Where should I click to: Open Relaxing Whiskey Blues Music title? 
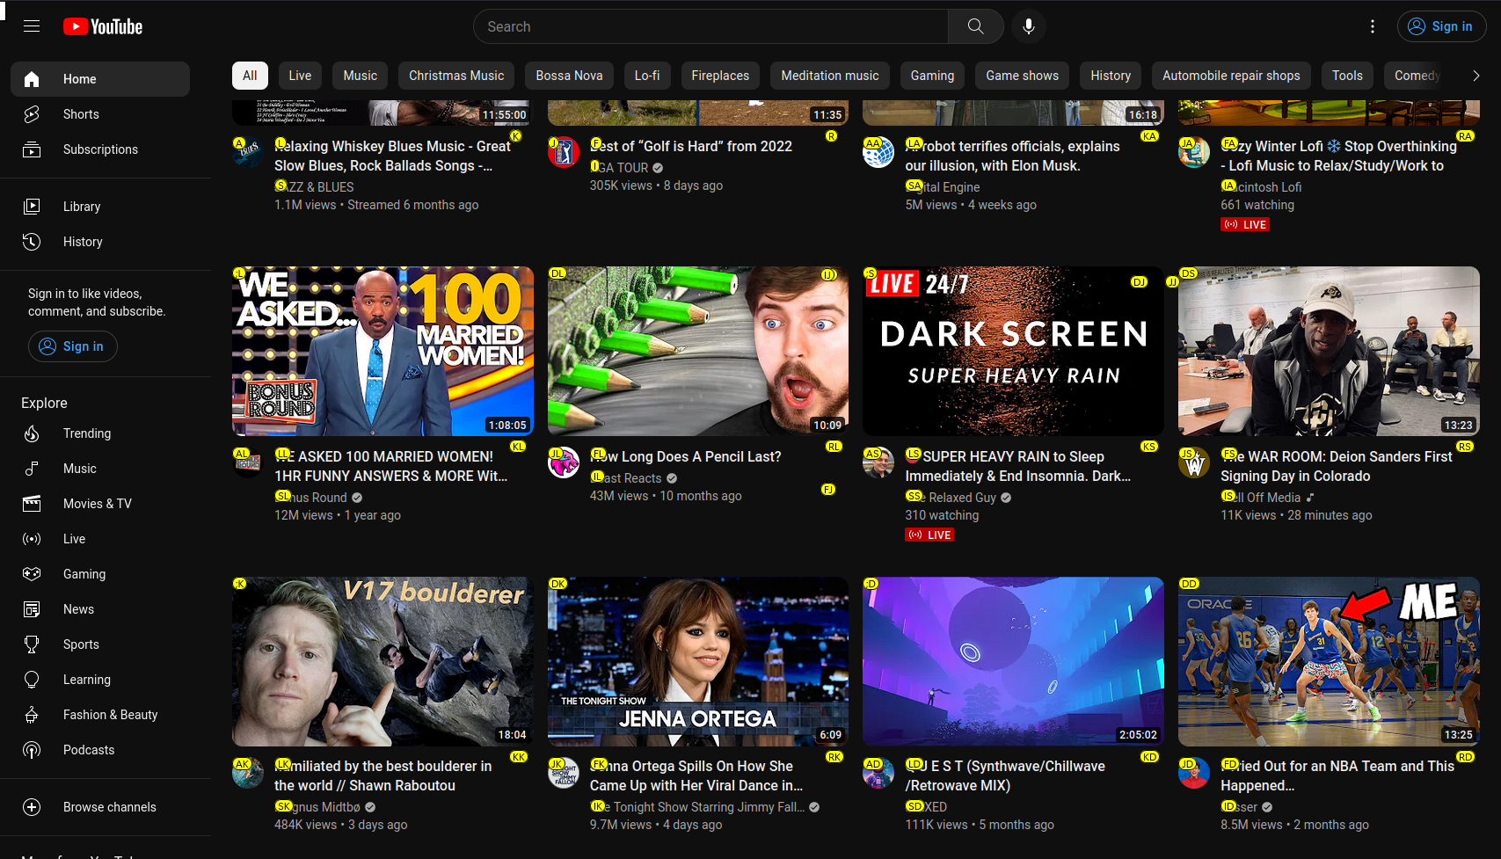coord(392,156)
